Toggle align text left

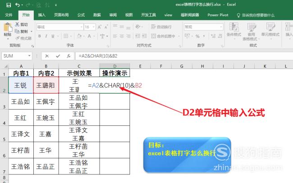tap(115, 36)
